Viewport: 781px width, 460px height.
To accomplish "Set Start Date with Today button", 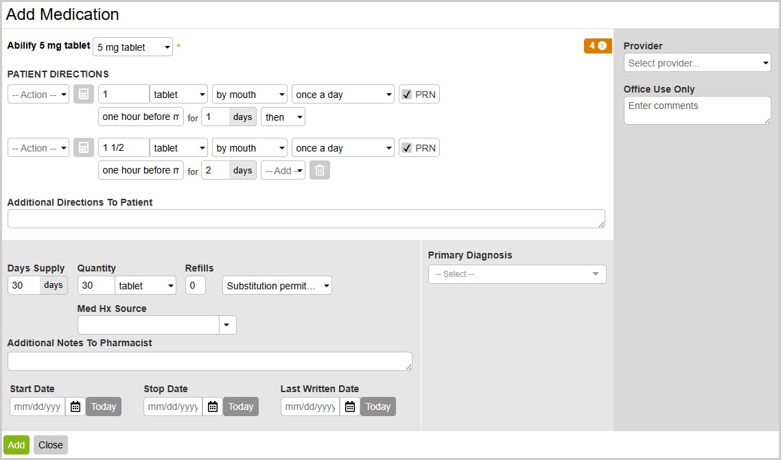I will pos(104,407).
